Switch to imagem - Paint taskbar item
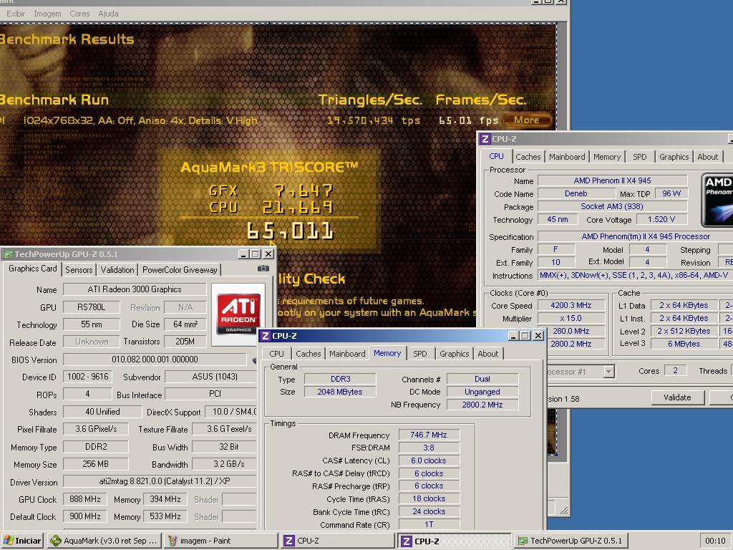733x550 pixels. pyautogui.click(x=221, y=541)
